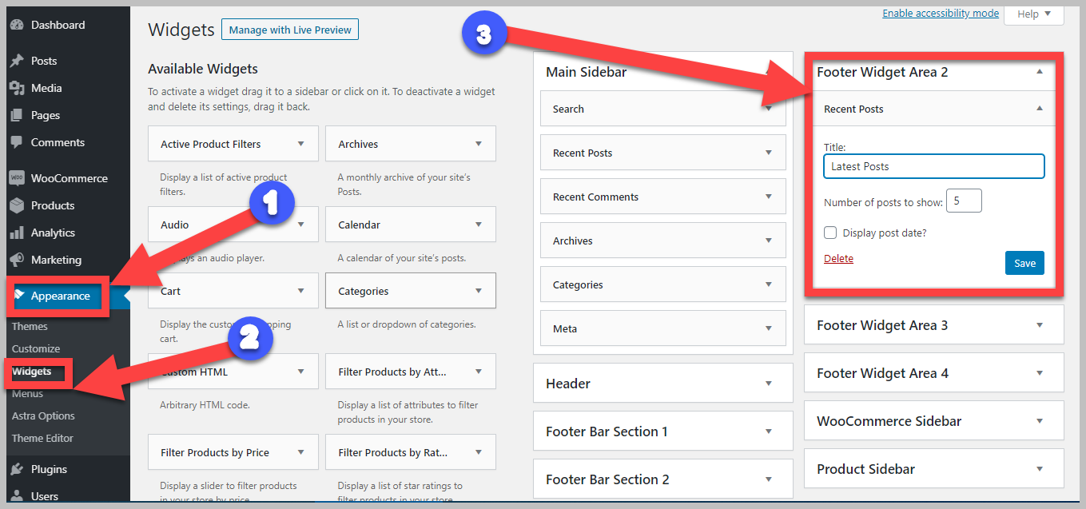
Task: Click the WooCommerce logo icon
Action: point(17,178)
